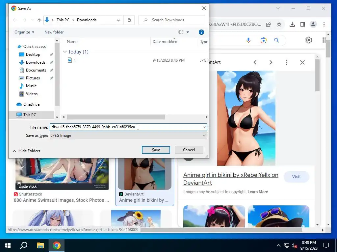Click Google Lens search by image icon
The height and width of the screenshot is (252, 337).
coord(263,40)
